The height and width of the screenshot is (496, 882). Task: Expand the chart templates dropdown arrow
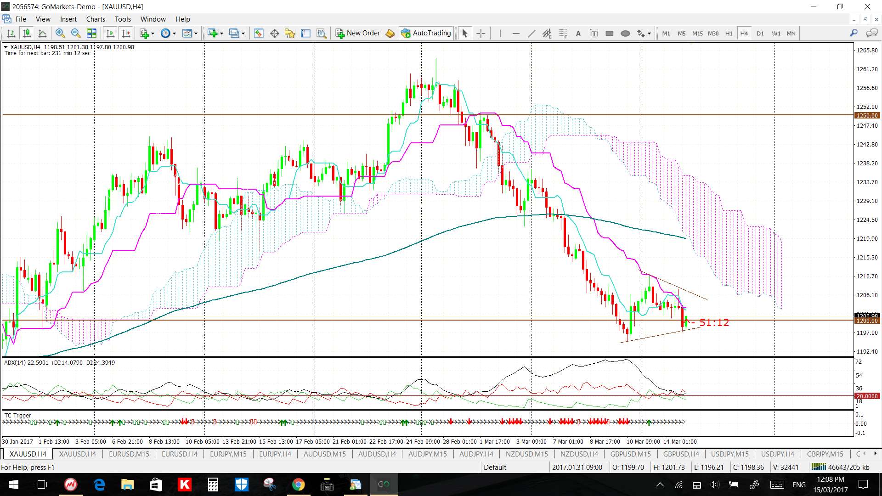click(196, 33)
